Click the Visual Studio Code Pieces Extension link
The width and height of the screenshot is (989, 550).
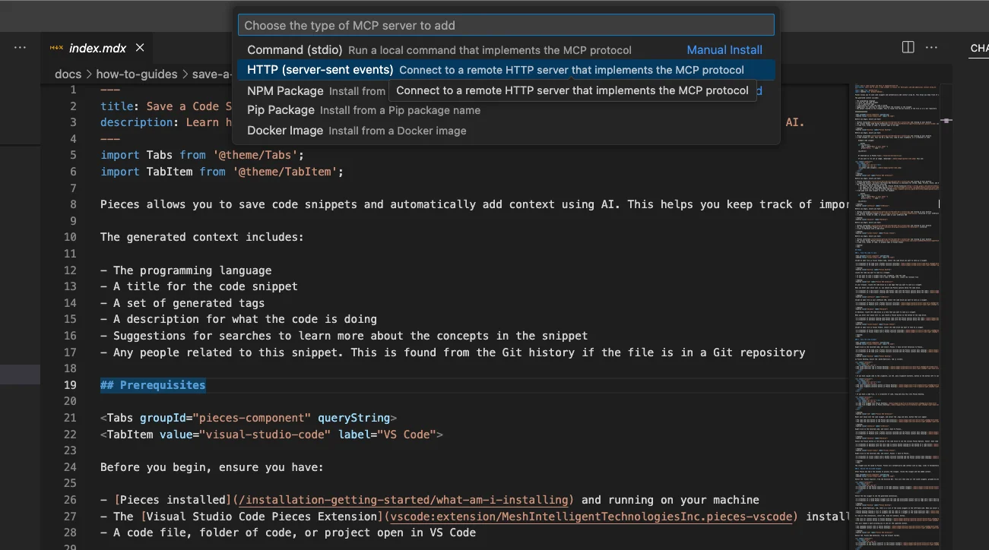(x=258, y=517)
